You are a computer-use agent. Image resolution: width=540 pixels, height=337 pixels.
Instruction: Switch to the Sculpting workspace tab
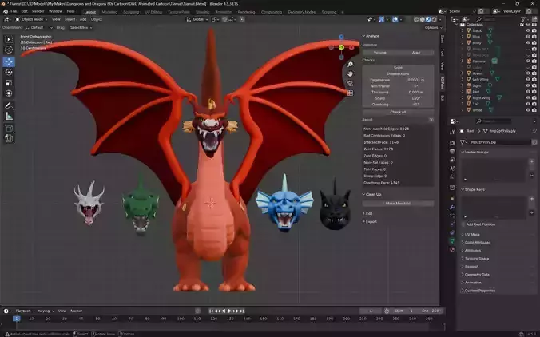coord(131,12)
